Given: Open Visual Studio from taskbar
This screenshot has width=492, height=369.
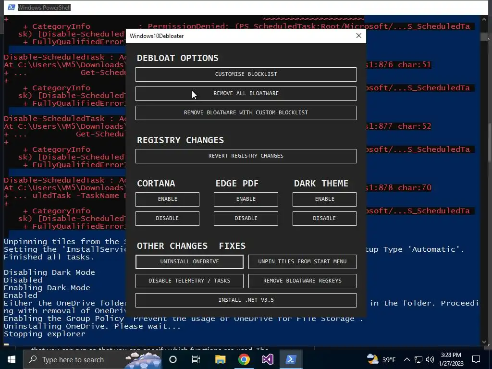Looking at the screenshot, I should click(267, 359).
